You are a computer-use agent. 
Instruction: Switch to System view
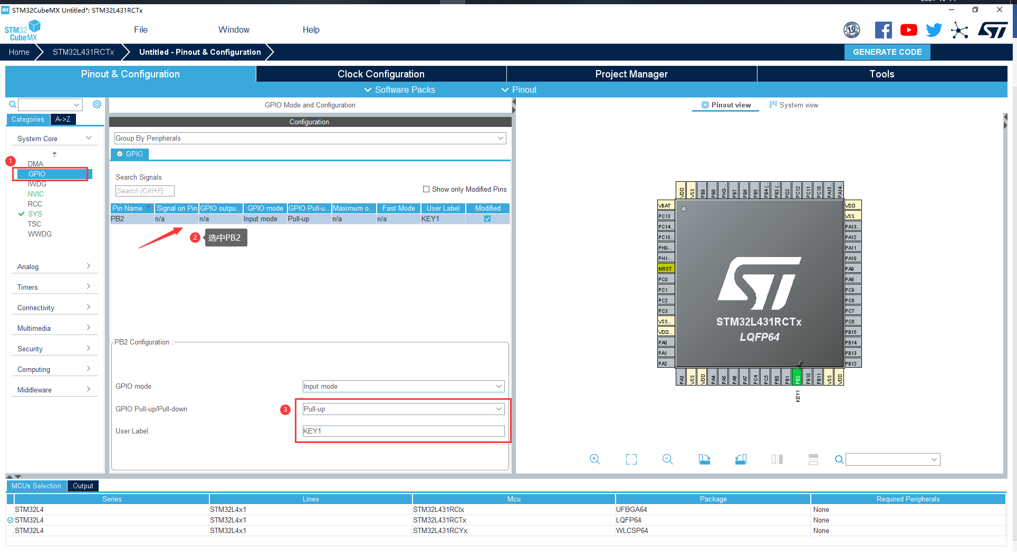click(x=794, y=105)
